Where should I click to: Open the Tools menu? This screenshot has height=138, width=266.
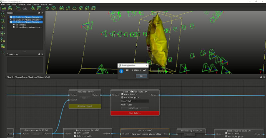(14, 4)
